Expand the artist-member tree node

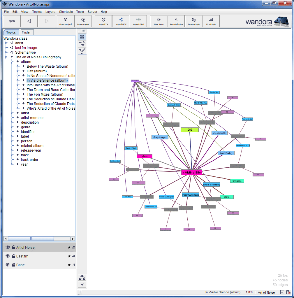click(x=12, y=118)
